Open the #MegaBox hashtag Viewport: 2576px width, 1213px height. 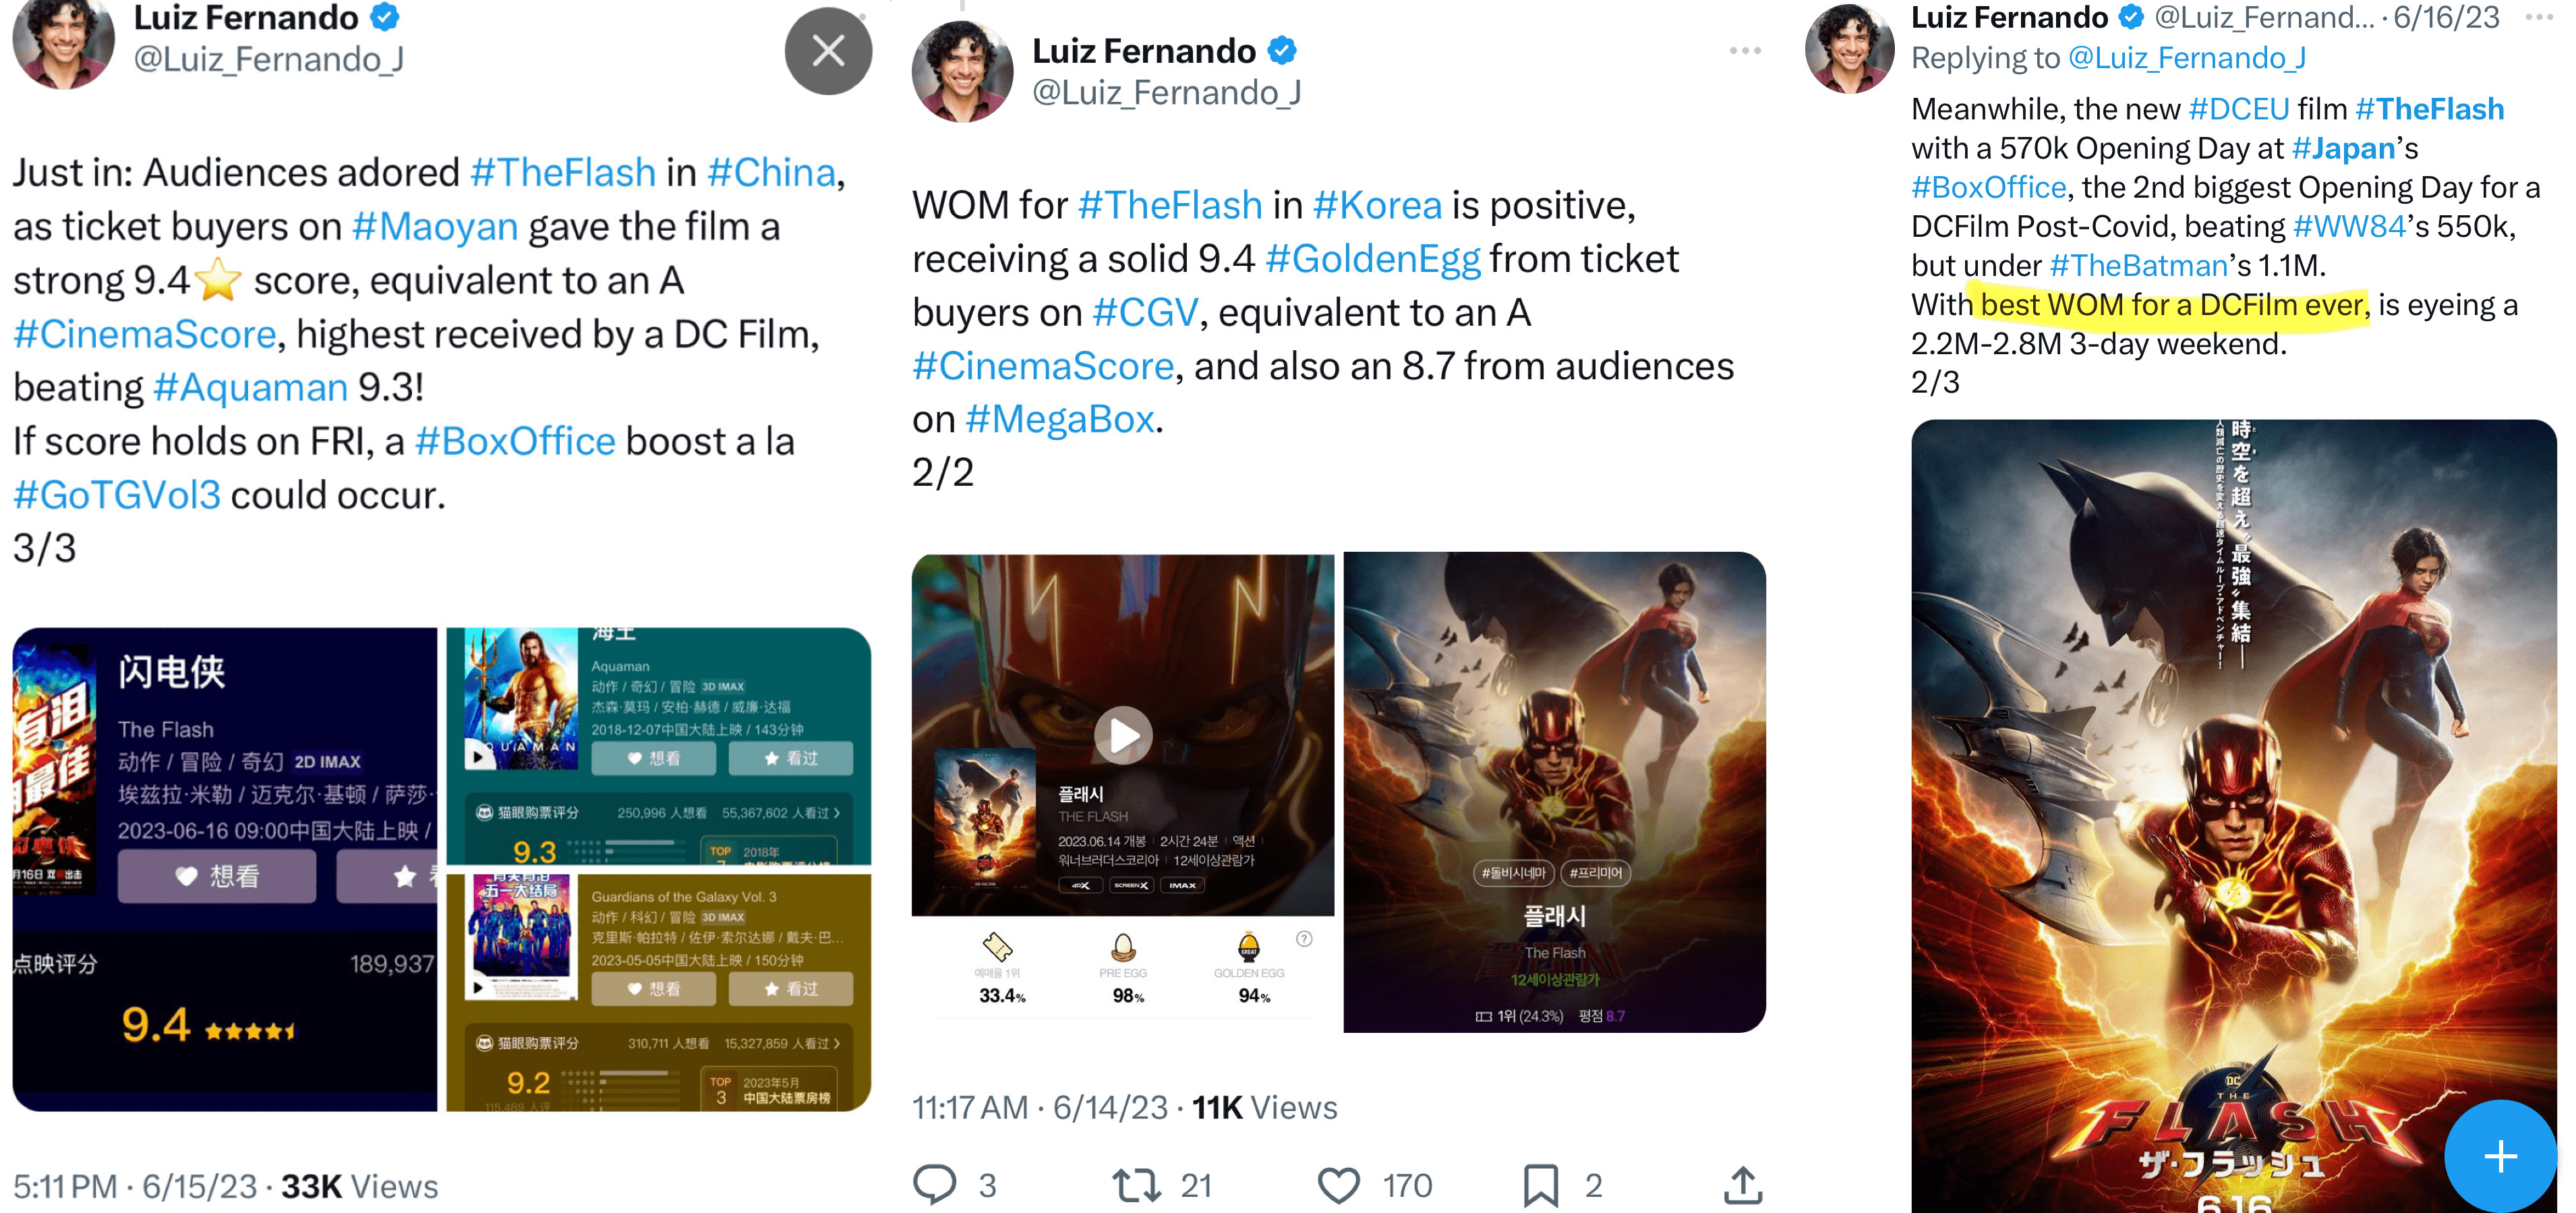pos(1059,418)
